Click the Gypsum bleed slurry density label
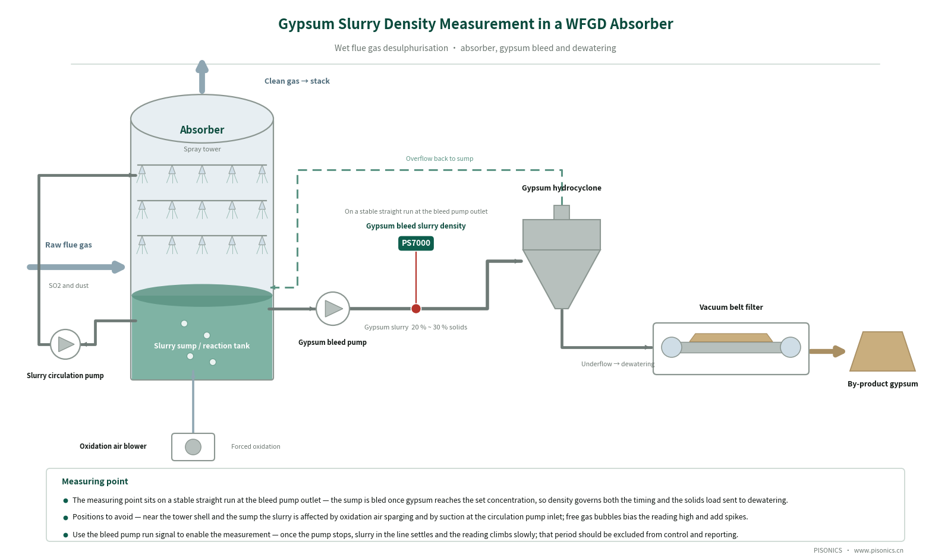Viewport: 951px width, 558px height. (x=416, y=226)
